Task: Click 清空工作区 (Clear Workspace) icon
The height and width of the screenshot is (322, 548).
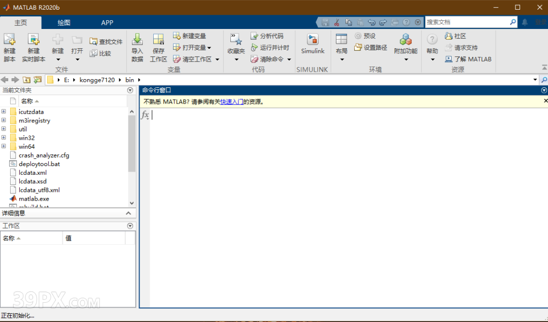Action: click(x=177, y=59)
